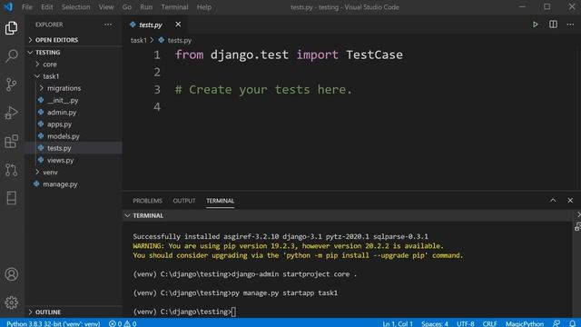Change language mode MagicPython
This screenshot has width=581, height=327.
tap(525, 323)
